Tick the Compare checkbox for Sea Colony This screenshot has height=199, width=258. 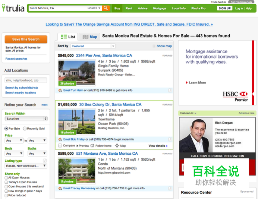point(60,146)
